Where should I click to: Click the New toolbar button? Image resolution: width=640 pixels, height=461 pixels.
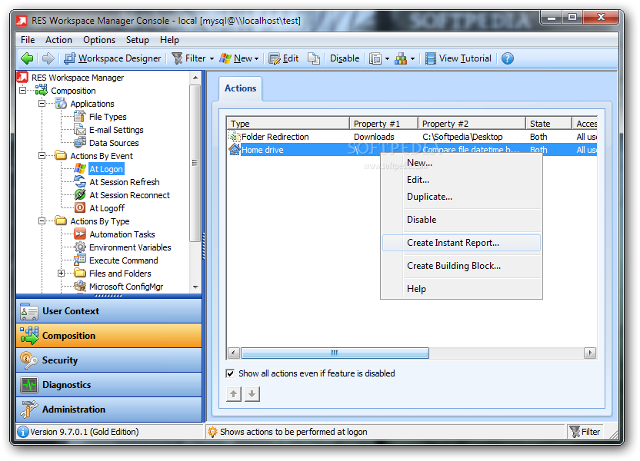[236, 58]
